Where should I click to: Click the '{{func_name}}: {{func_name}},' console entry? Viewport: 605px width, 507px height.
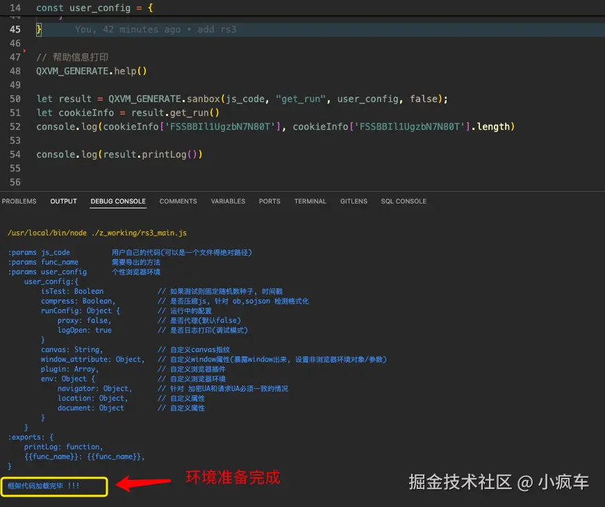pyautogui.click(x=85, y=456)
